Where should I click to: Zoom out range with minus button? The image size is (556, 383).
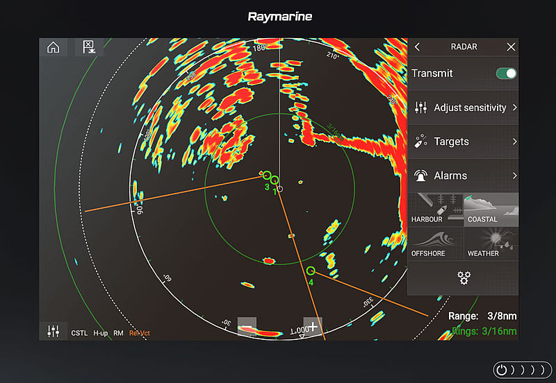247,326
